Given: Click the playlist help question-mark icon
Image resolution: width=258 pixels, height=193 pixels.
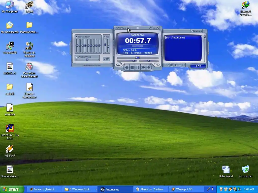Looking at the screenshot, I should (168, 65).
